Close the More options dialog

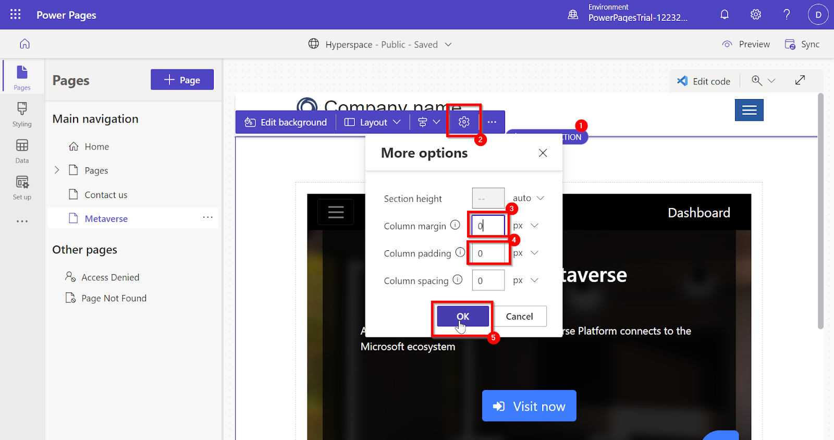point(543,153)
